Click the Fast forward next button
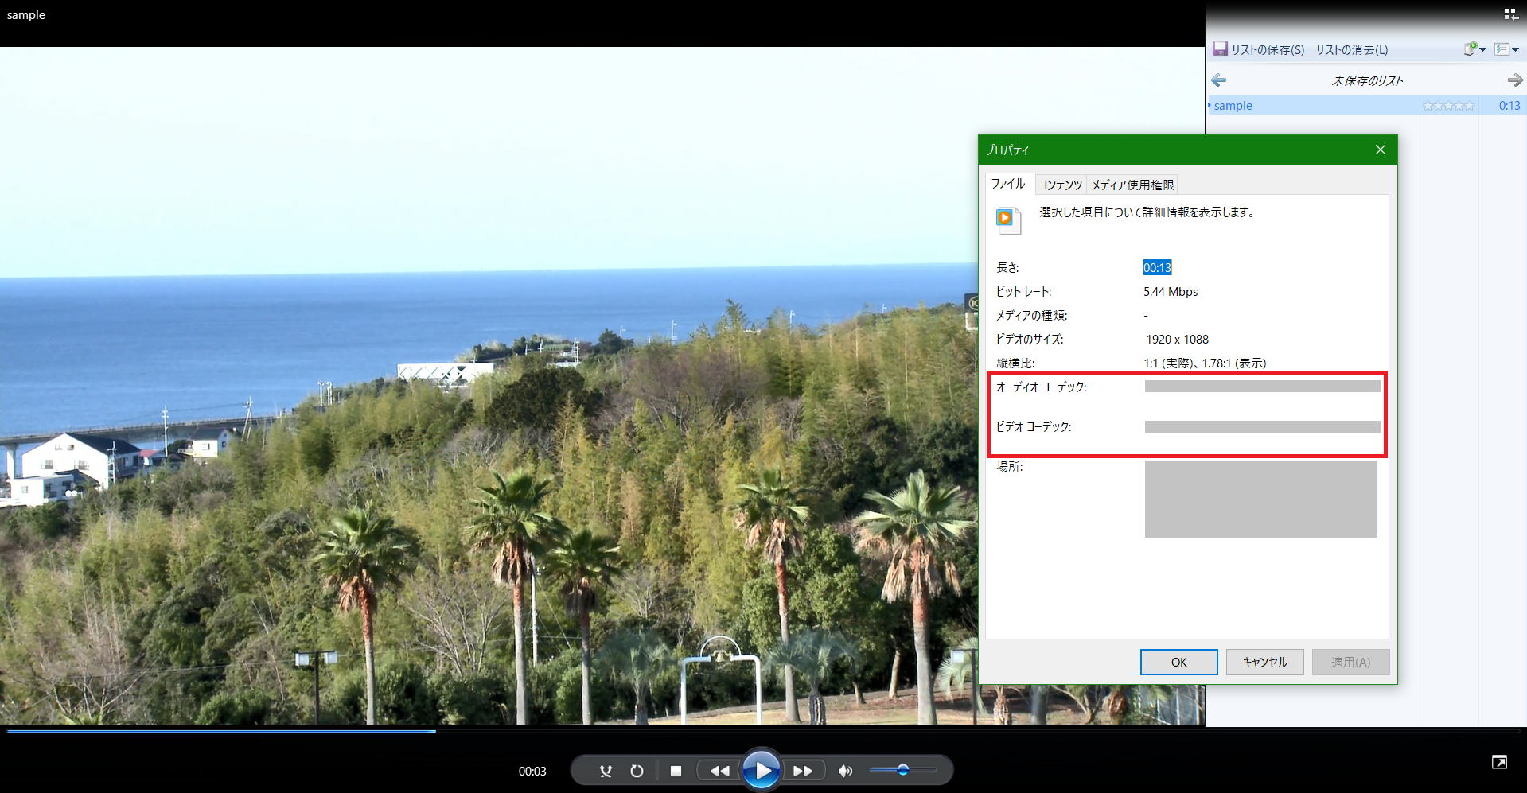The image size is (1527, 793). point(803,771)
